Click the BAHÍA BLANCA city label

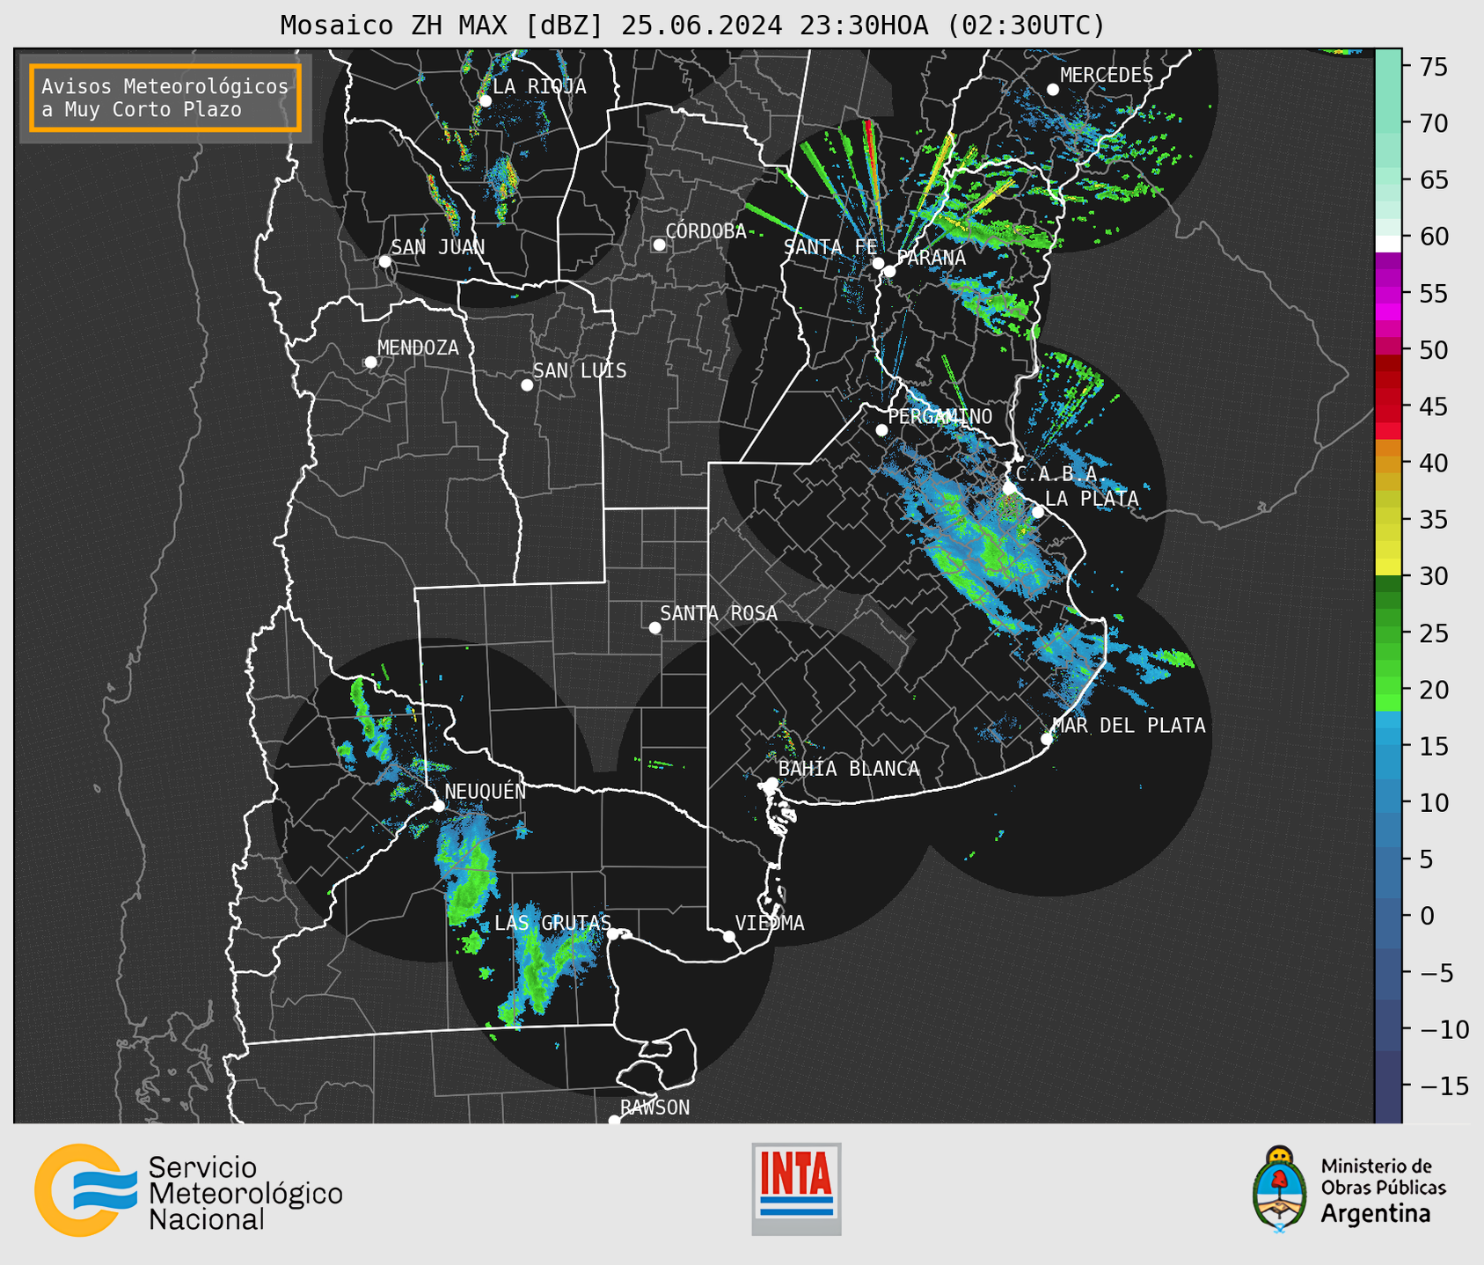tap(849, 769)
